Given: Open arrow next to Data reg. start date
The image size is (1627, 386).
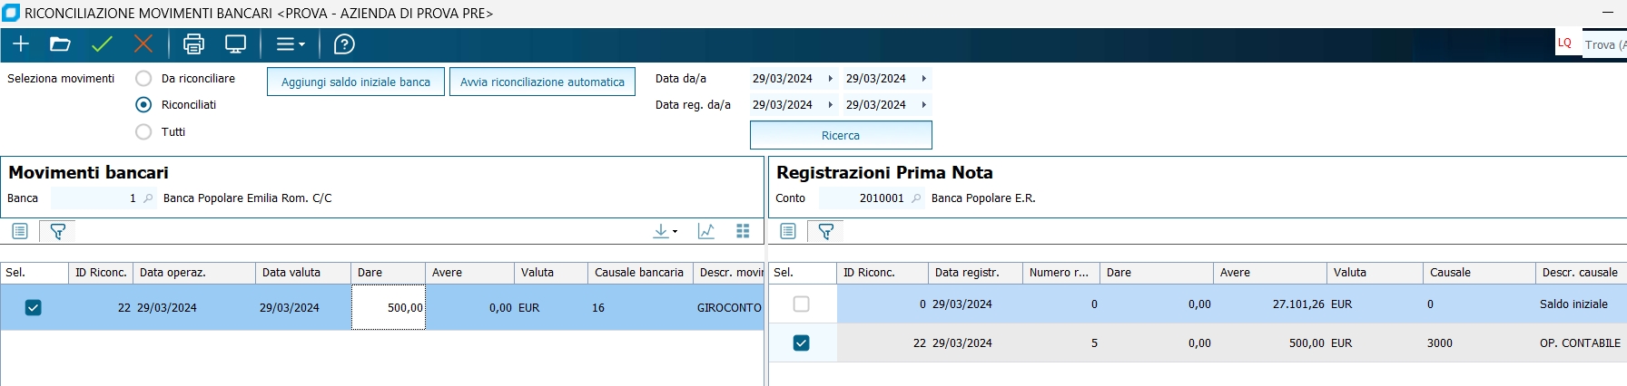Looking at the screenshot, I should [830, 105].
